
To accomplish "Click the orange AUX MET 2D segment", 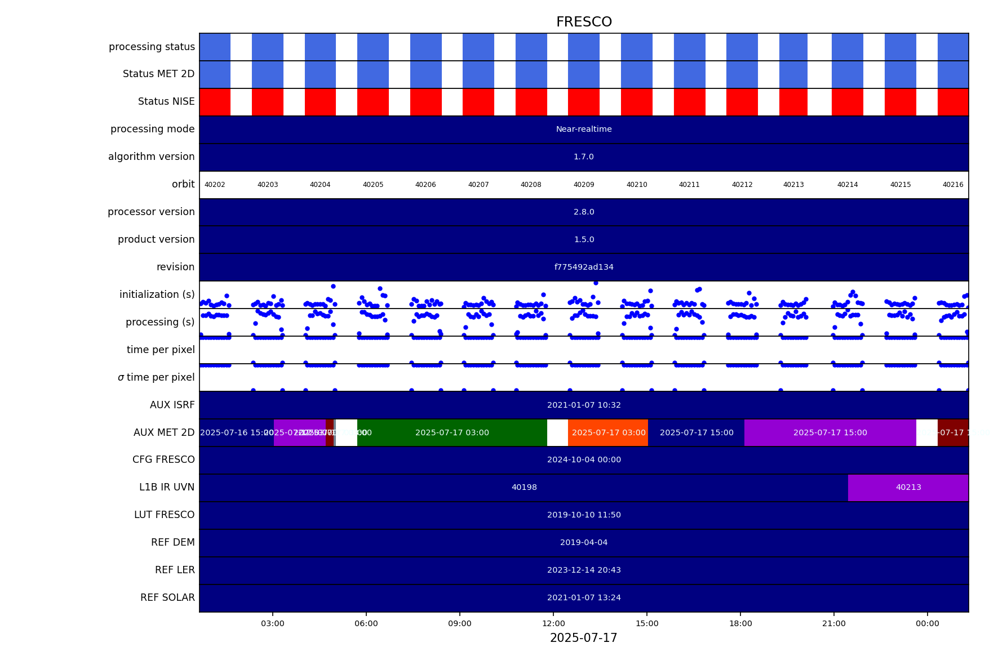I will (608, 433).
